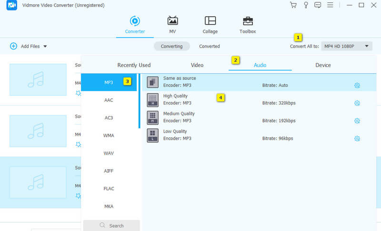381x231 pixels.
Task: Open settings gear for Same as source
Action: pos(357,86)
